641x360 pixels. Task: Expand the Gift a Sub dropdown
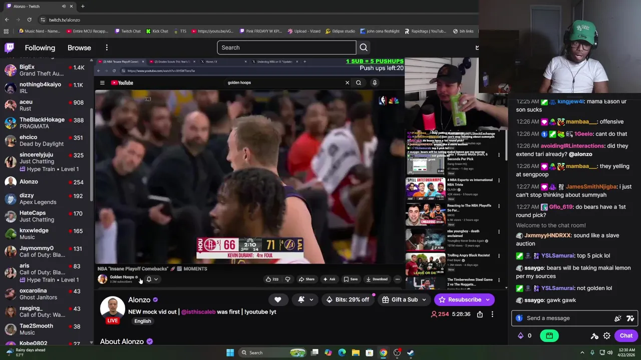coord(424,299)
